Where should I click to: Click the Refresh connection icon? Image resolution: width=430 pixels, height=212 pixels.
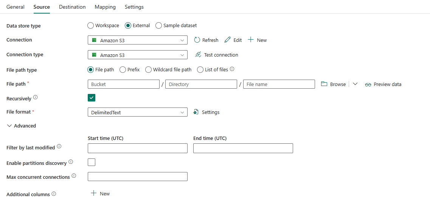click(x=197, y=40)
